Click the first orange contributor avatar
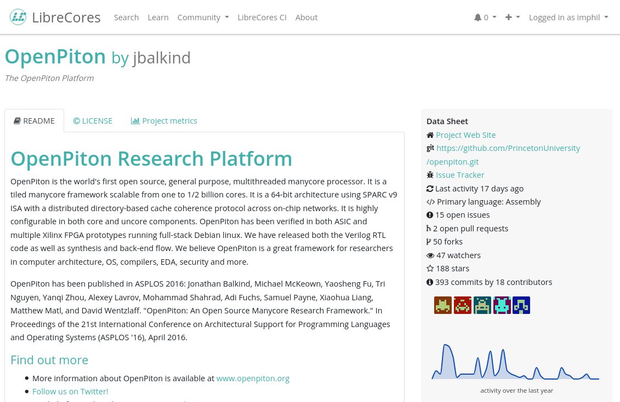The width and height of the screenshot is (620, 402). 443,305
